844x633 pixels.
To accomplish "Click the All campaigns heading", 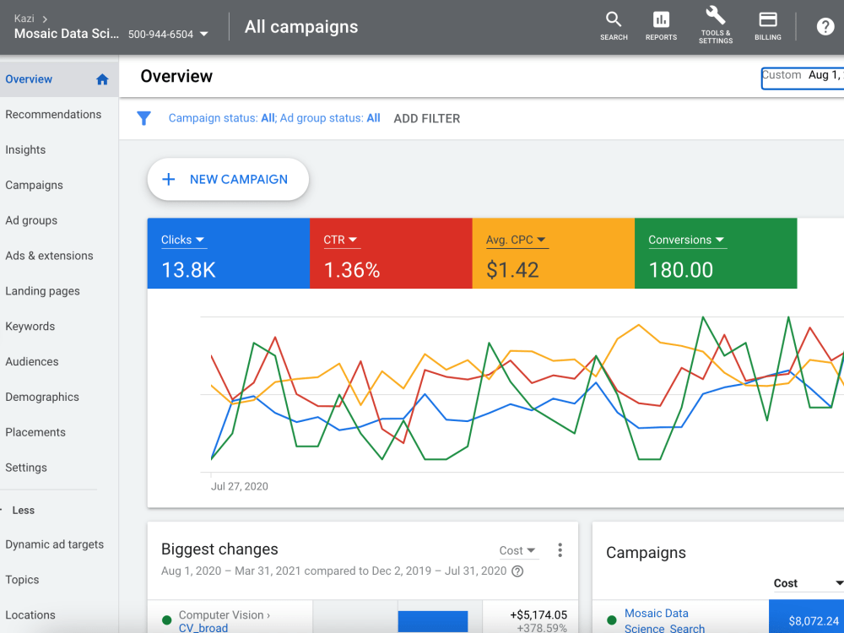I will [301, 27].
